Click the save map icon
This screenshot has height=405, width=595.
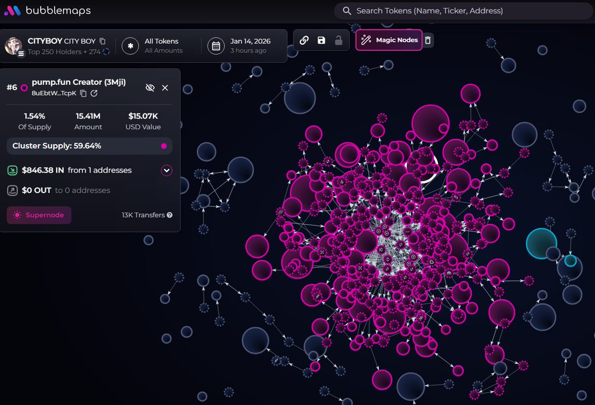pos(321,40)
